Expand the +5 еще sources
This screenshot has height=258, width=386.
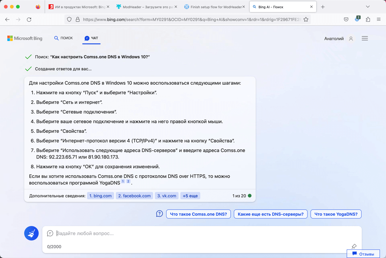click(190, 196)
